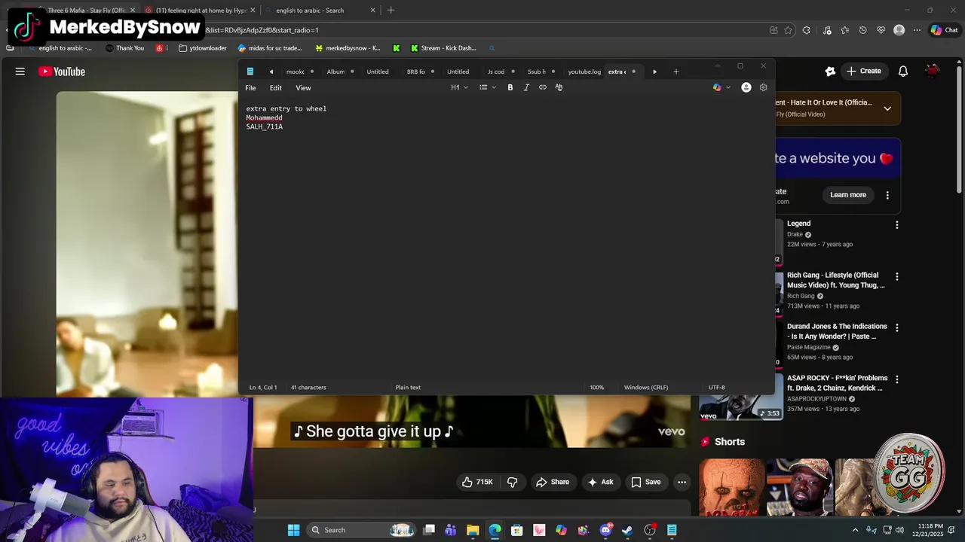965x542 pixels.
Task: Like the video with 715K likes
Action: tap(477, 482)
